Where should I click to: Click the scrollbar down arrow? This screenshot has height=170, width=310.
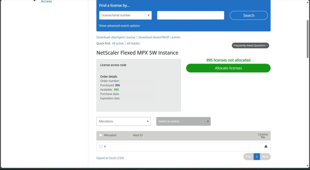pyautogui.click(x=308, y=166)
